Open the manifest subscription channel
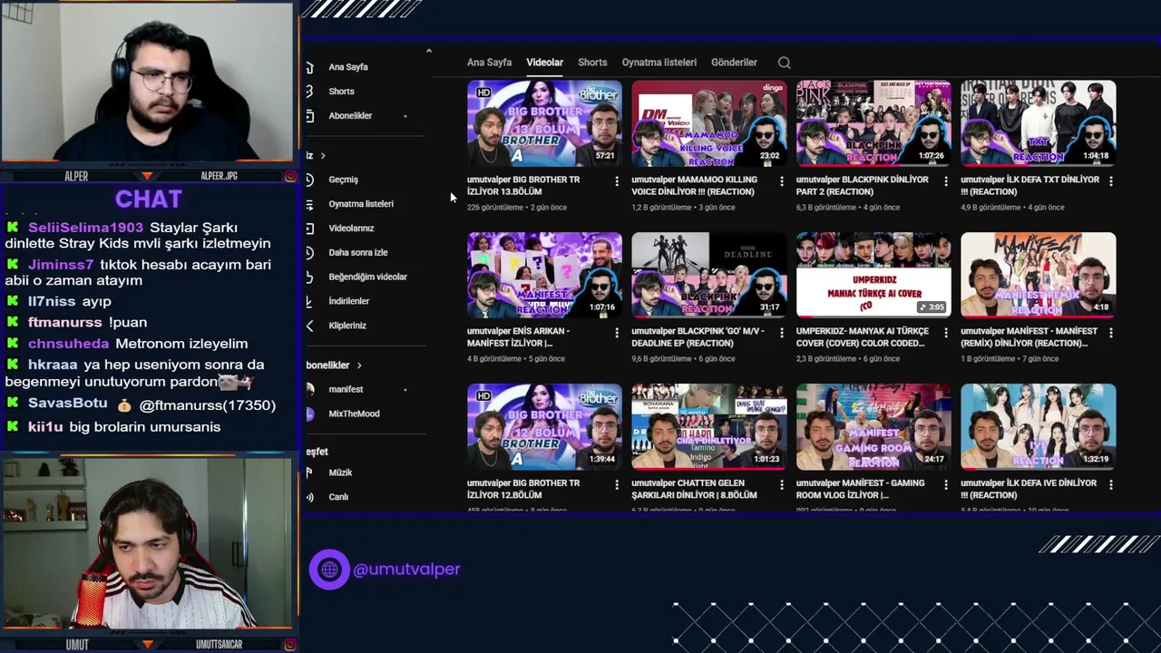 [x=346, y=389]
